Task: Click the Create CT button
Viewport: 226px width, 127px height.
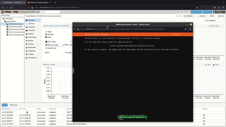Action: [x=207, y=12]
